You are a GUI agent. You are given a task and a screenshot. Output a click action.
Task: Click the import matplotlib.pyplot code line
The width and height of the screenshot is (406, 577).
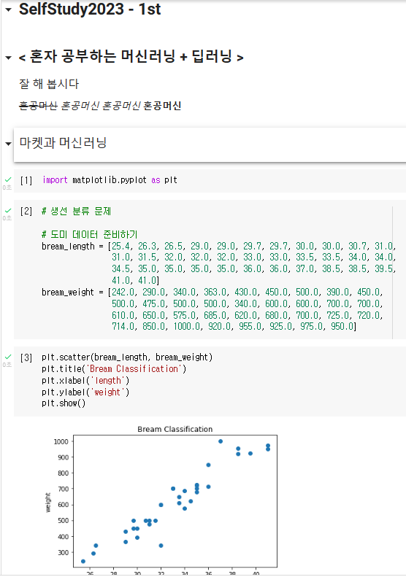tap(110, 180)
